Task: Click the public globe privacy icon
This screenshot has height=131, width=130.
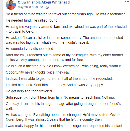Action: click(x=47, y=7)
